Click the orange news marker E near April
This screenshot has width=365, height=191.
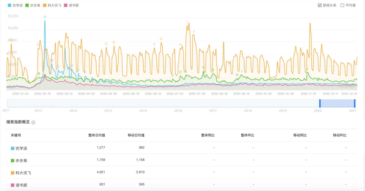tap(114, 42)
